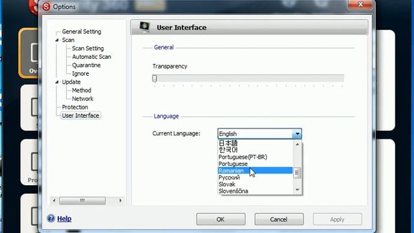Click the tree panel left scroll arrow
414x233 pixels.
coord(54,201)
